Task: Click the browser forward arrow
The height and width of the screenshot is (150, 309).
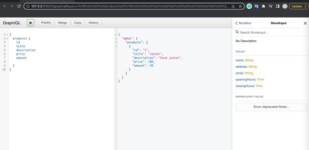Action: 12,6
